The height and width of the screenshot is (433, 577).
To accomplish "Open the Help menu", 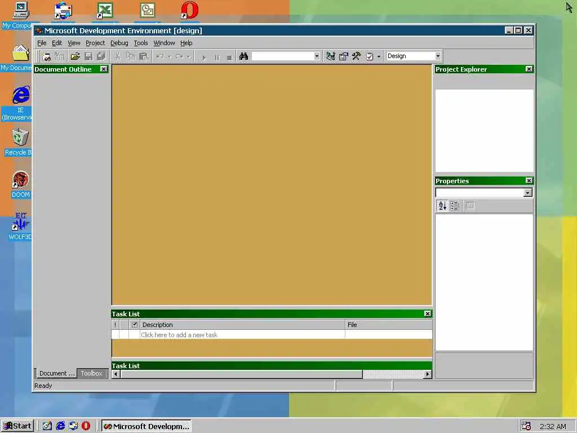I will click(186, 43).
